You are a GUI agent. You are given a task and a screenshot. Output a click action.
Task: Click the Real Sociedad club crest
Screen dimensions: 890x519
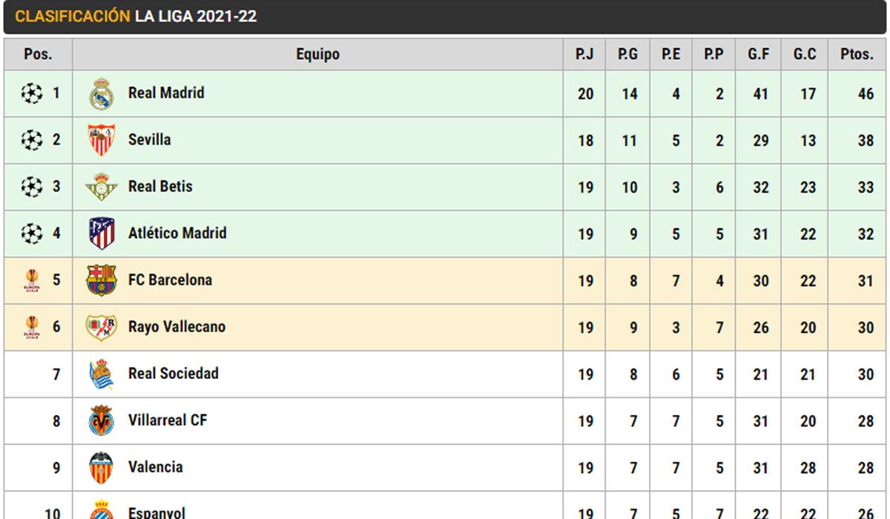pyautogui.click(x=102, y=374)
